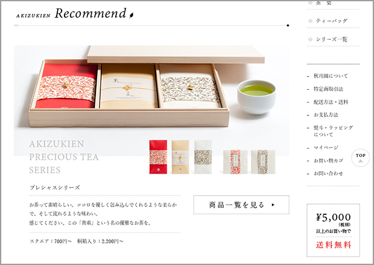Open the マイページ link
This screenshot has width=374, height=265.
(x=326, y=147)
